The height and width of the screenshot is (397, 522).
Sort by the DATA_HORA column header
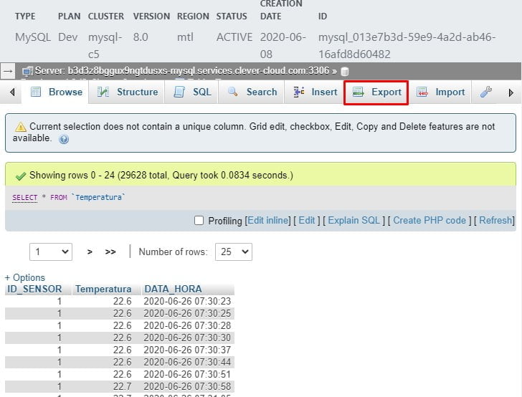point(173,290)
